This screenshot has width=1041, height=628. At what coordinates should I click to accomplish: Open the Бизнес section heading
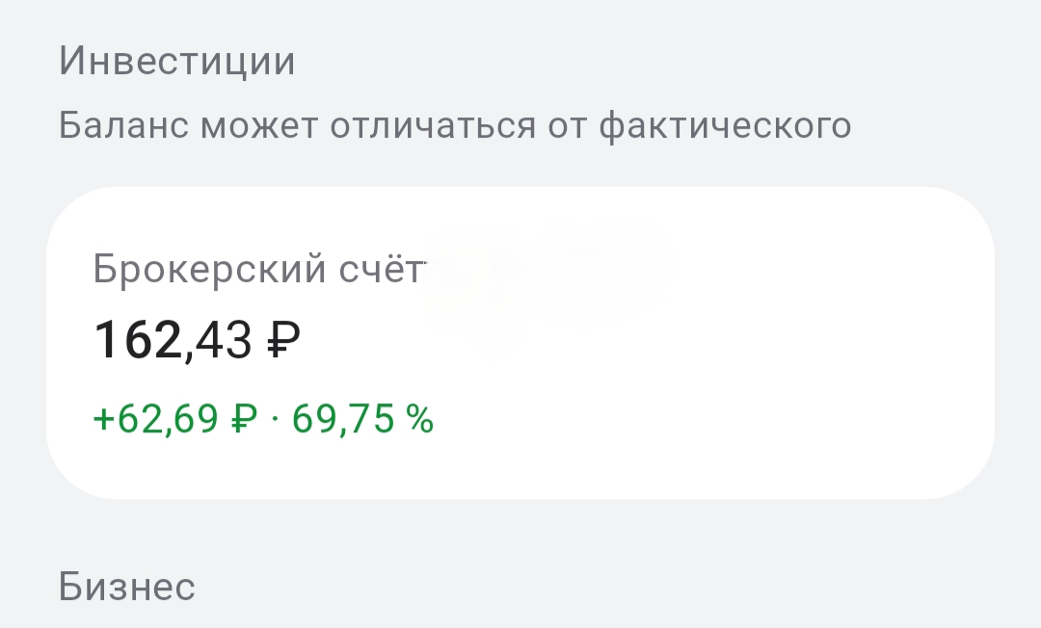(x=127, y=586)
